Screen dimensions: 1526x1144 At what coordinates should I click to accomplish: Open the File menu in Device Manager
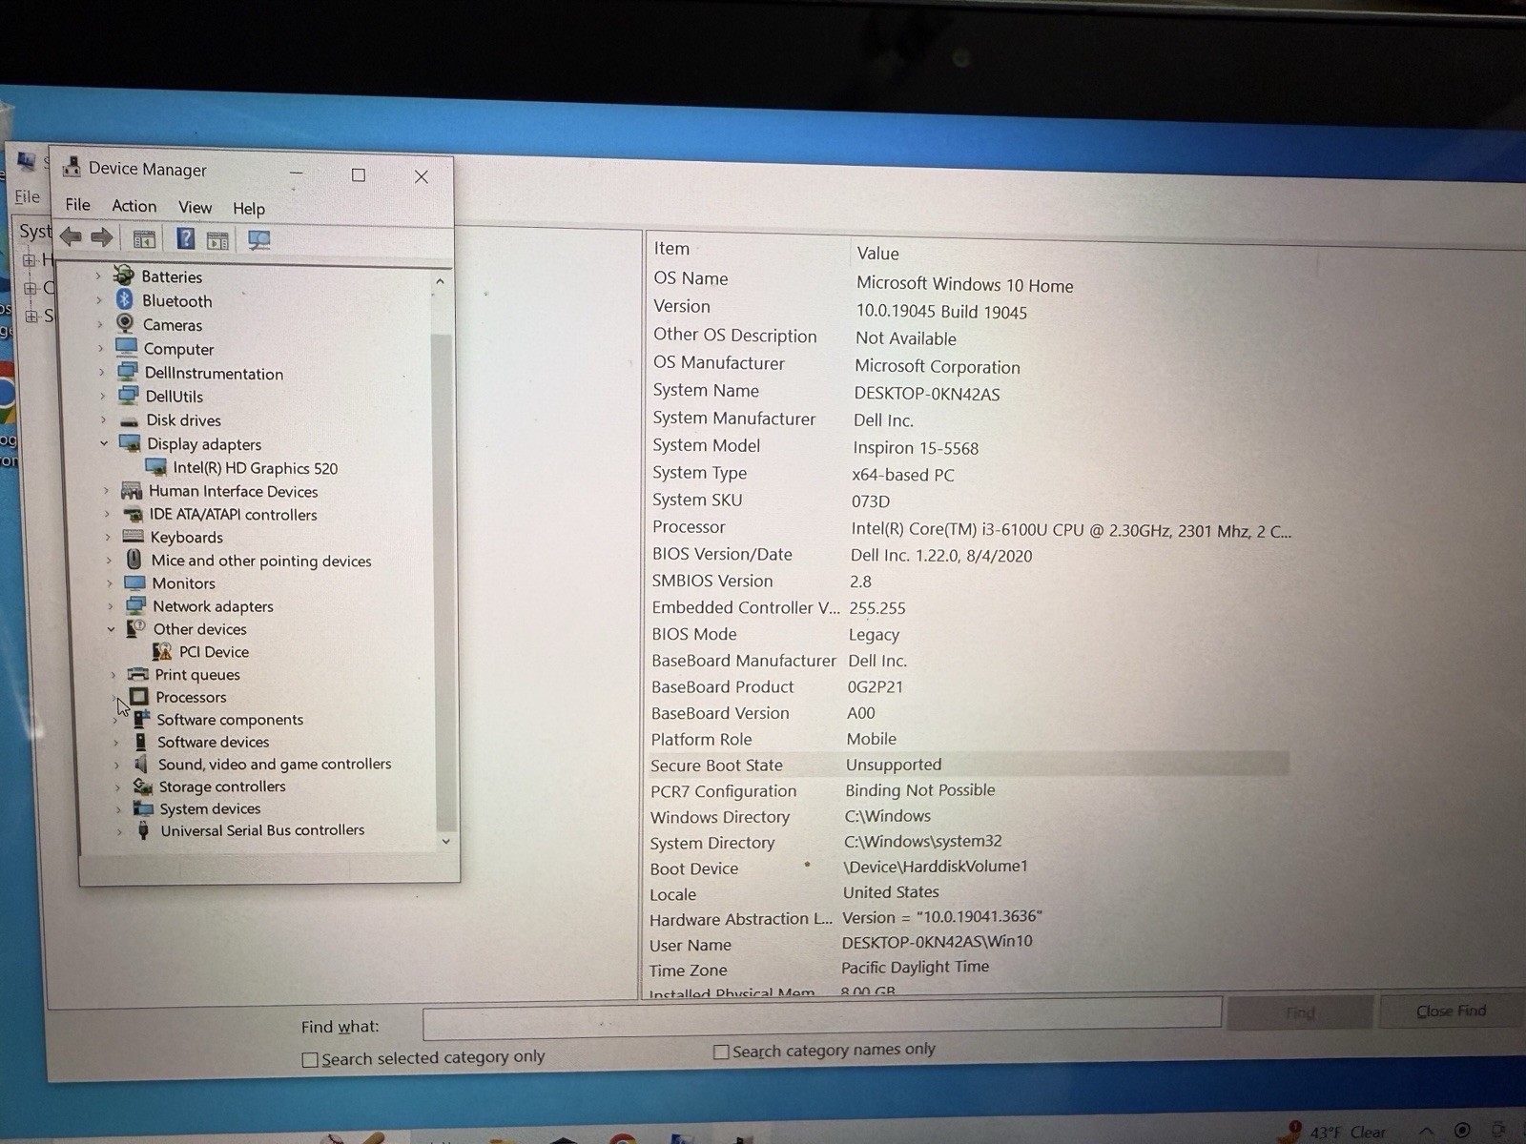(x=77, y=204)
